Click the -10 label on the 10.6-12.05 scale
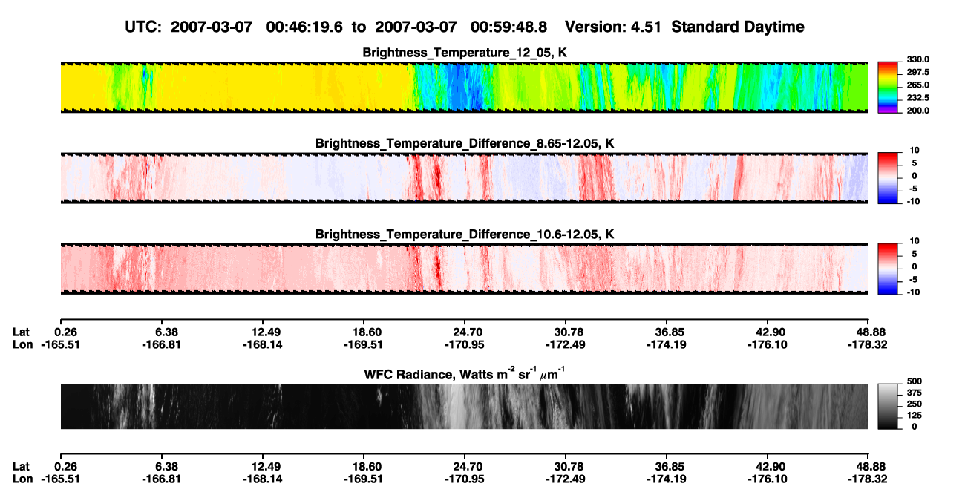This screenshot has height=495, width=965. tap(913, 292)
